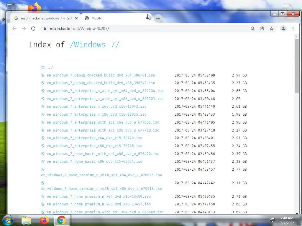Open the Chrome three-dot menu
This screenshot has width=302, height=226.
pos(293,29)
